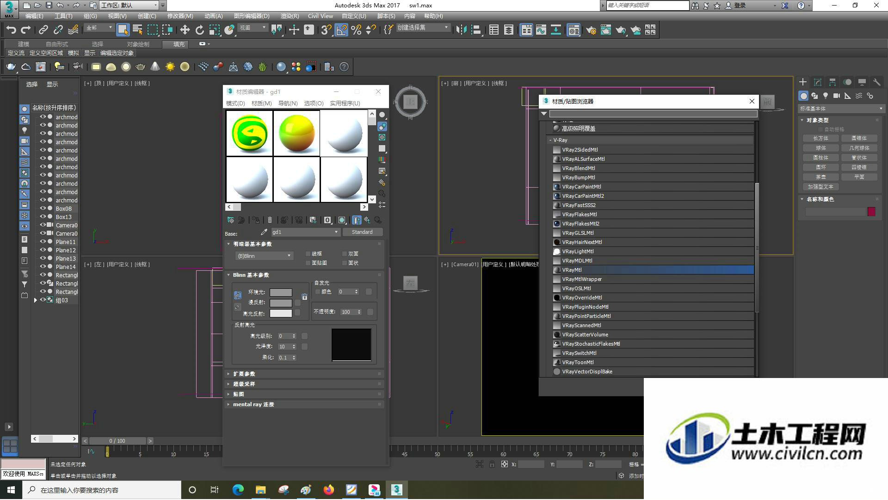The height and width of the screenshot is (500, 888).
Task: Open File Explorer from taskbar
Action: [x=260, y=490]
